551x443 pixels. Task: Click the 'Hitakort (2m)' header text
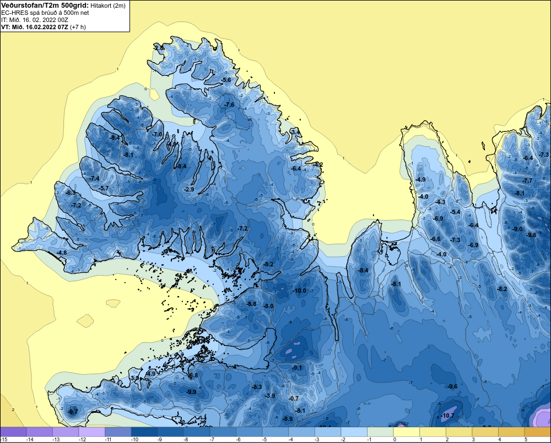click(107, 6)
